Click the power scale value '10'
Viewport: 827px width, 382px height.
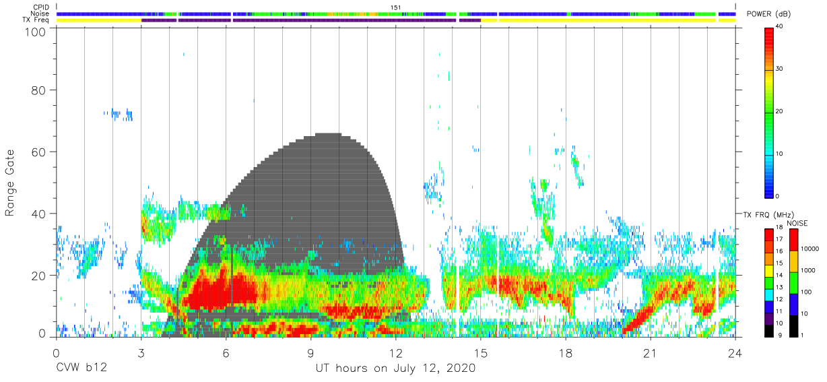point(780,154)
